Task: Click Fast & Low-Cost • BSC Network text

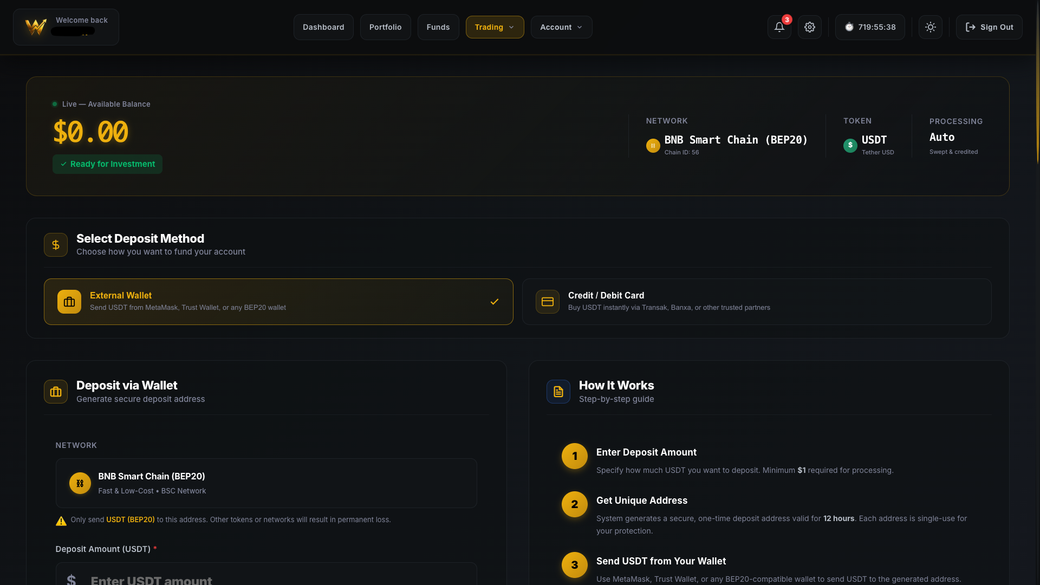Action: coord(152,491)
